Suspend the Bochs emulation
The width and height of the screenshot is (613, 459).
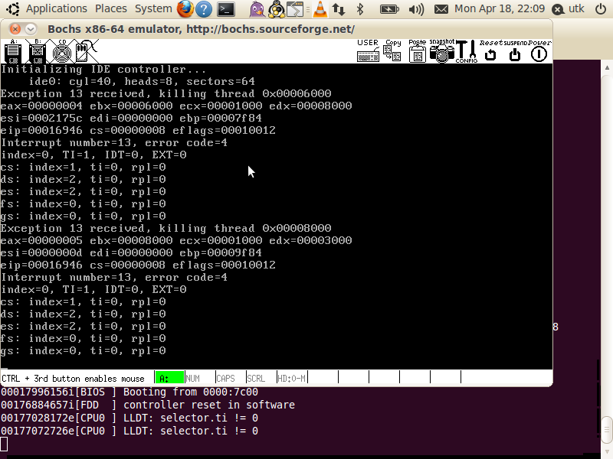(x=515, y=50)
